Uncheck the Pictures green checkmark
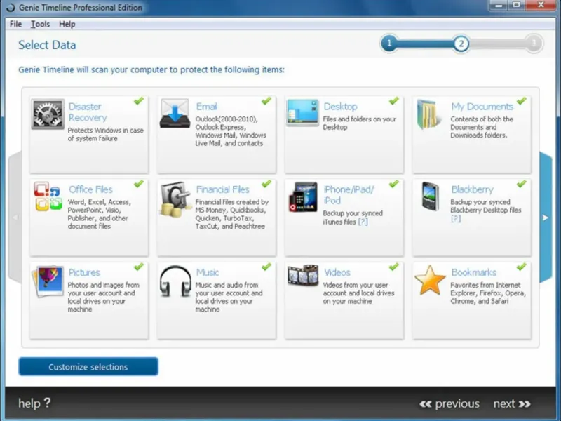This screenshot has width=561, height=421. pyautogui.click(x=139, y=267)
